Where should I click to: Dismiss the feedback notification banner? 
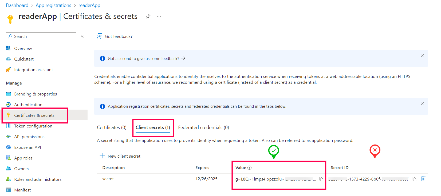coord(422,56)
